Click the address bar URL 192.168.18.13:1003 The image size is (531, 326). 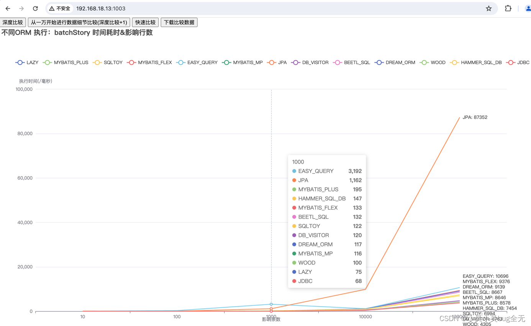coord(101,8)
